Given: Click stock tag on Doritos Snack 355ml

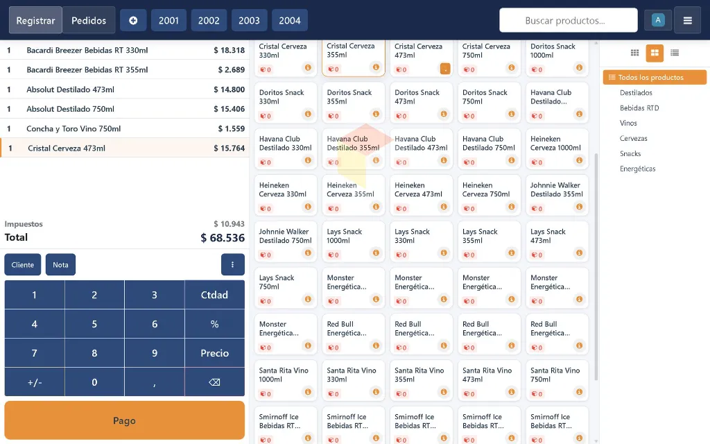Looking at the screenshot, I should [334, 117].
